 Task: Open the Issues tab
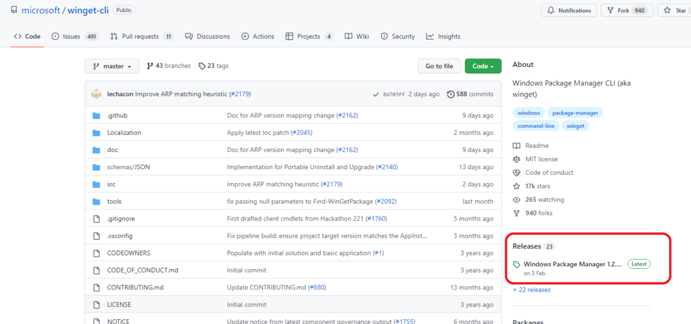point(75,36)
